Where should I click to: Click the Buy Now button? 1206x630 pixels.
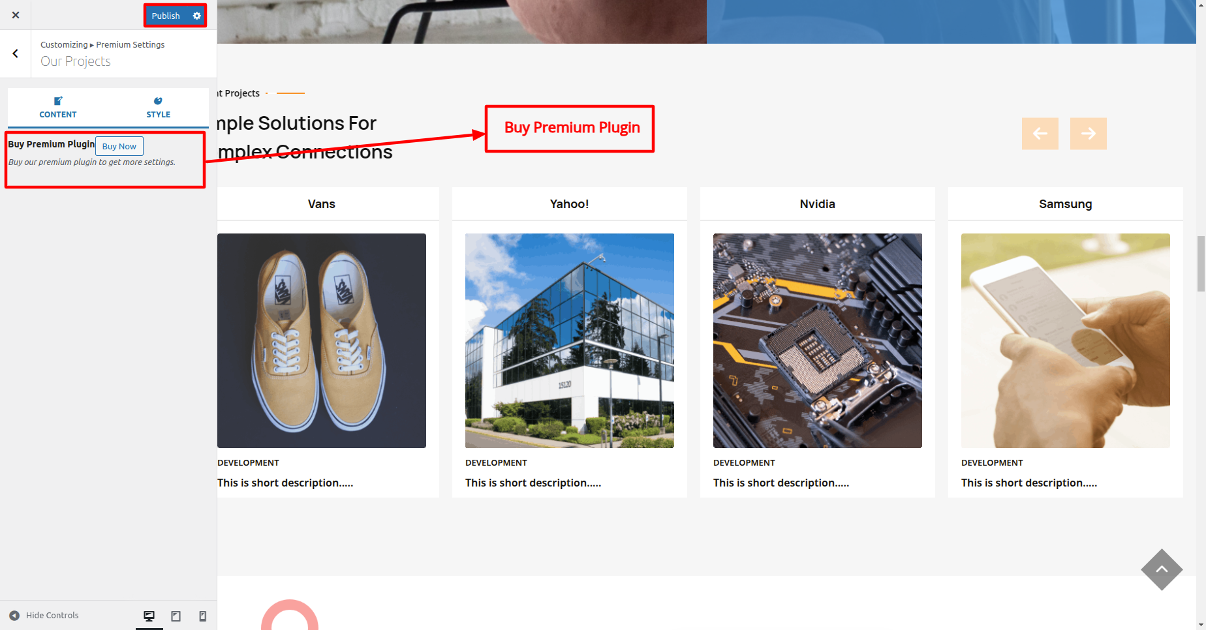point(119,146)
